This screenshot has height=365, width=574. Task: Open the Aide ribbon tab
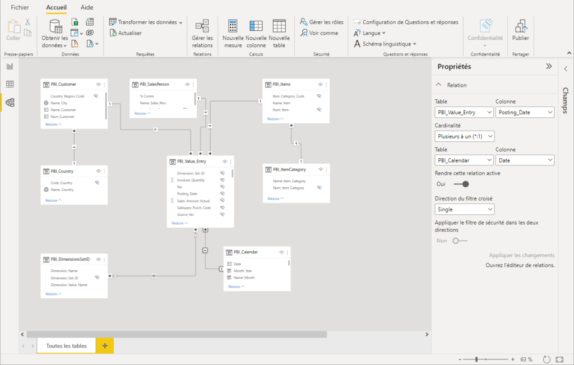point(86,8)
